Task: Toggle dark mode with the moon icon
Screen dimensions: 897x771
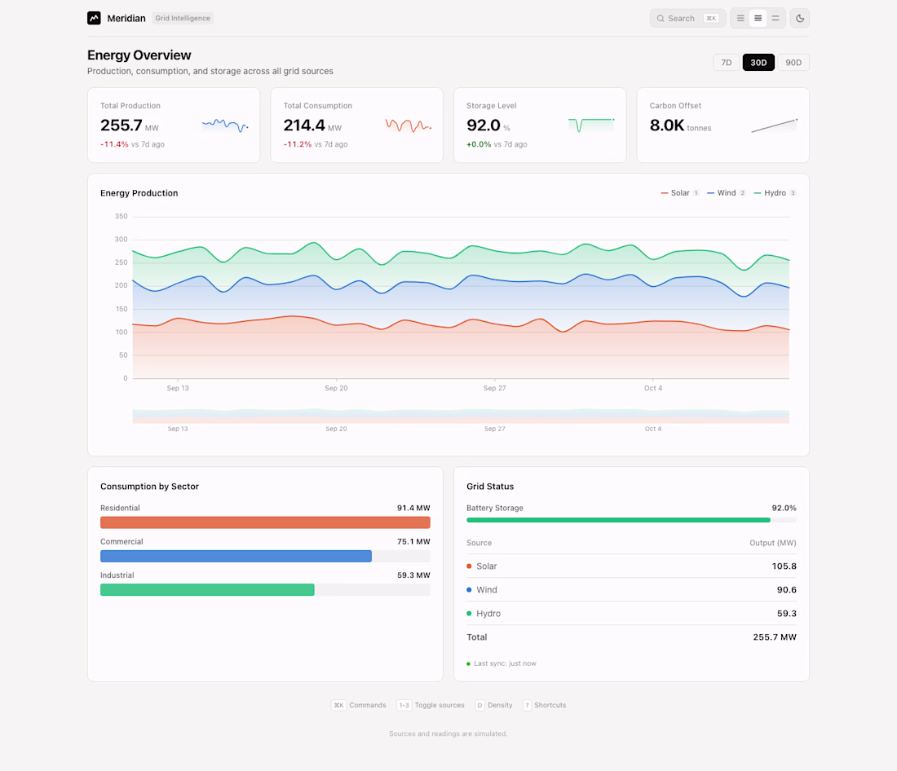Action: (x=800, y=18)
